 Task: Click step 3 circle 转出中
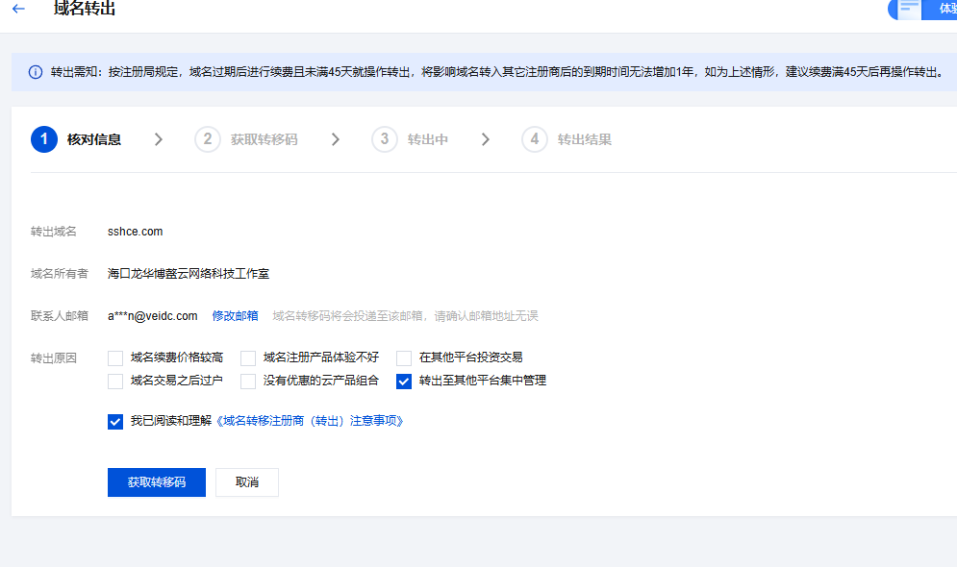[385, 139]
